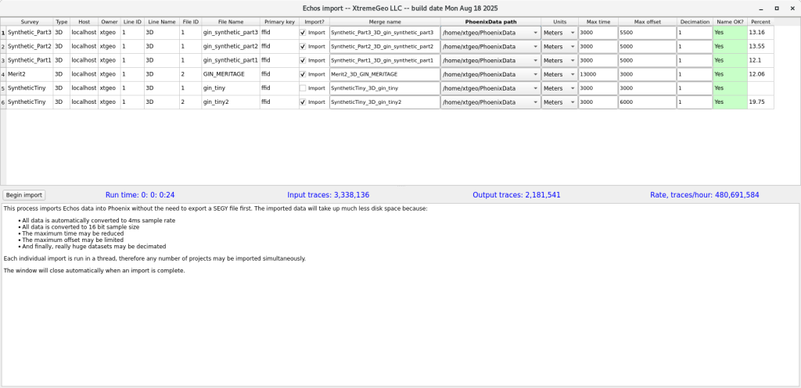Check the Import box for gin_tiny
Image resolution: width=801 pixels, height=388 pixels.
click(x=303, y=88)
